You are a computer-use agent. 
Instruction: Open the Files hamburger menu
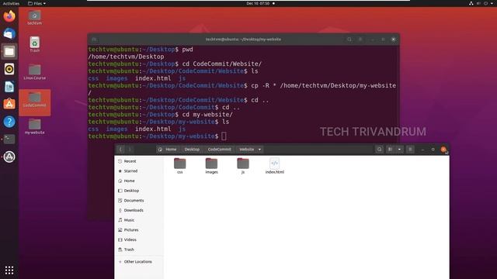[410, 150]
